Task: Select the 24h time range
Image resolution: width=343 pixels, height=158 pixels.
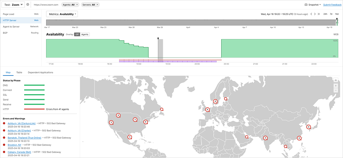Action: click(325, 14)
